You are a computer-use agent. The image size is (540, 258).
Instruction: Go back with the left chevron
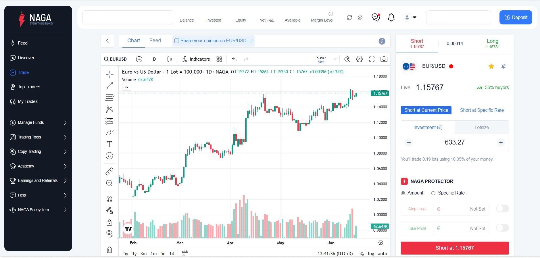click(107, 41)
